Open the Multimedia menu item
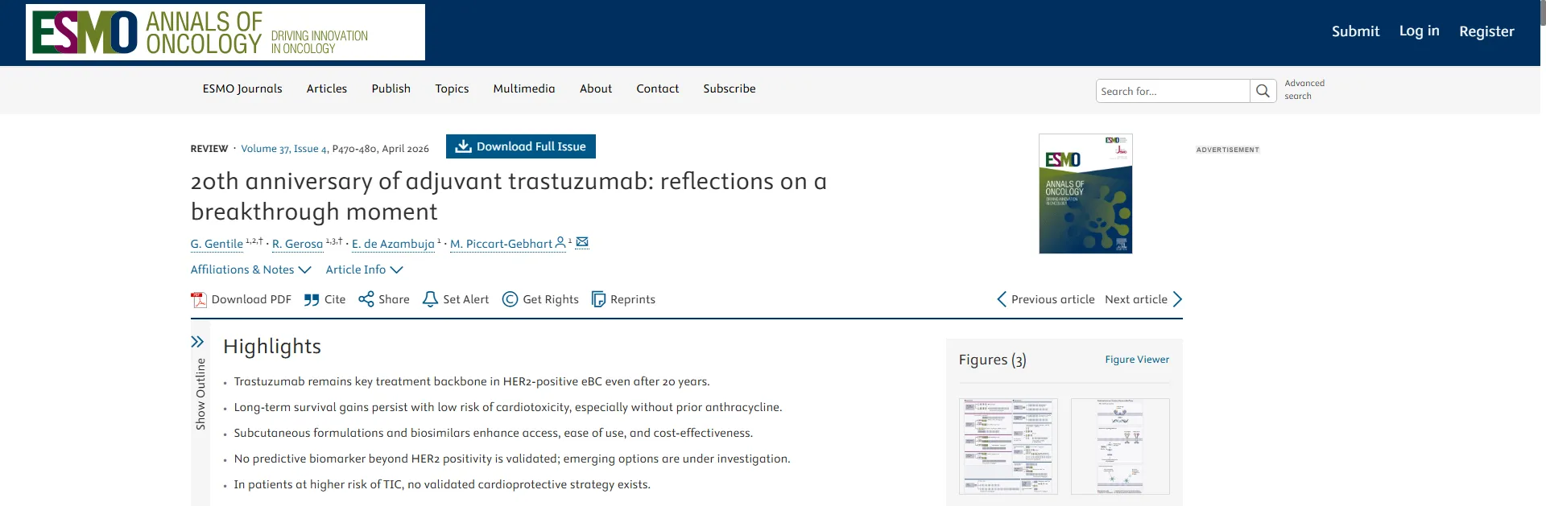The height and width of the screenshot is (506, 1546). tap(524, 88)
